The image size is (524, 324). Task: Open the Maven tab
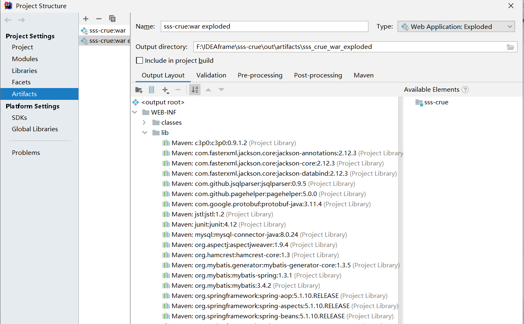coord(363,75)
